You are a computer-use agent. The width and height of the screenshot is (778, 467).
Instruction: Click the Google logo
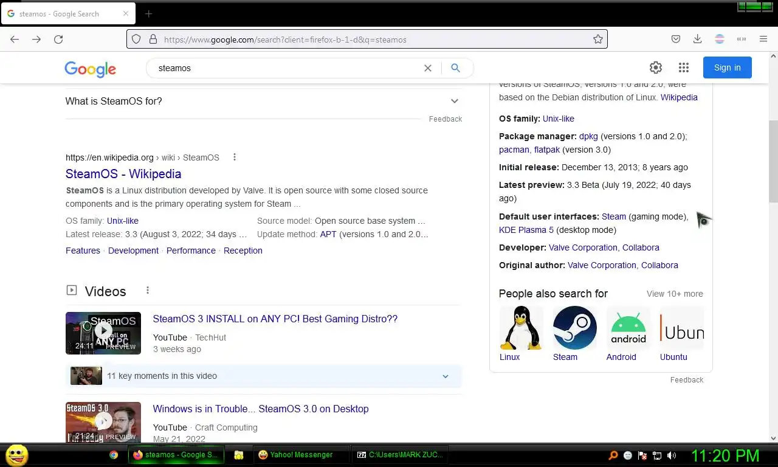click(90, 69)
